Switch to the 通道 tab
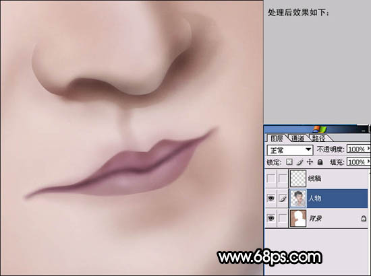 [298, 138]
